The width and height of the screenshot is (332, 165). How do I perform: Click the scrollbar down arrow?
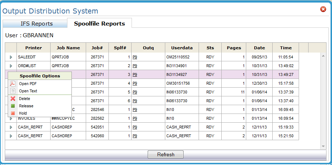click(x=323, y=146)
